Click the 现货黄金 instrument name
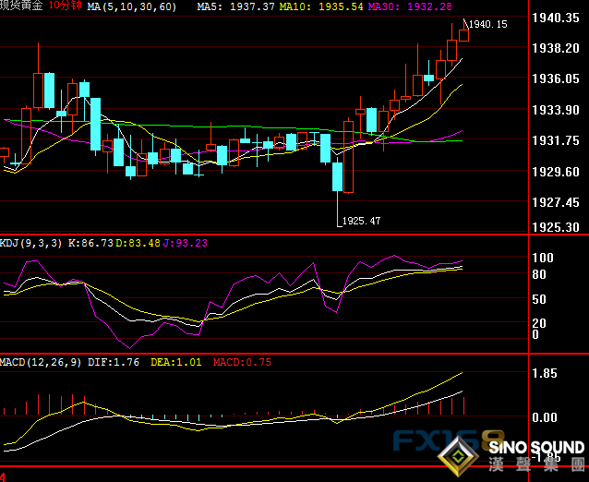Image resolution: width=589 pixels, height=482 pixels. click(x=22, y=6)
